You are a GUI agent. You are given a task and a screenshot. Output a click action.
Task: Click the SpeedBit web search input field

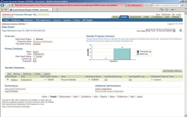[x=166, y=5]
